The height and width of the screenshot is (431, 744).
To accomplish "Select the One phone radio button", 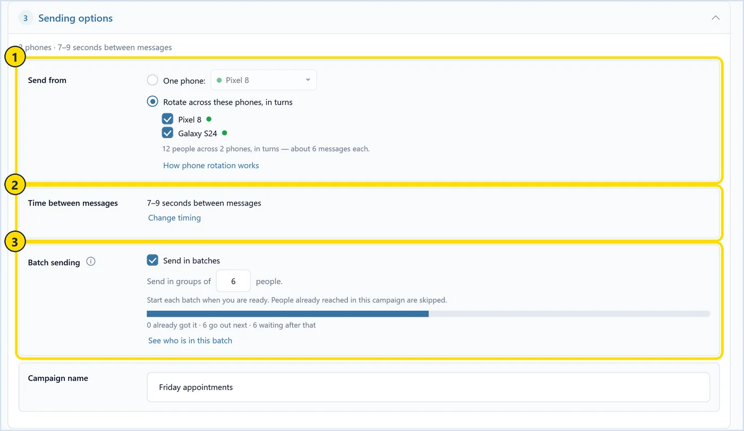I will point(153,80).
